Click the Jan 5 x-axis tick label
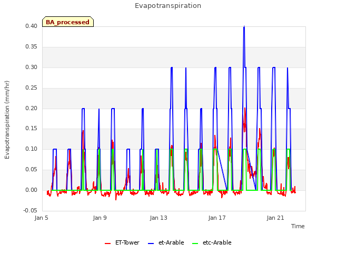Viewport: 337px width, 253px height. (x=41, y=218)
